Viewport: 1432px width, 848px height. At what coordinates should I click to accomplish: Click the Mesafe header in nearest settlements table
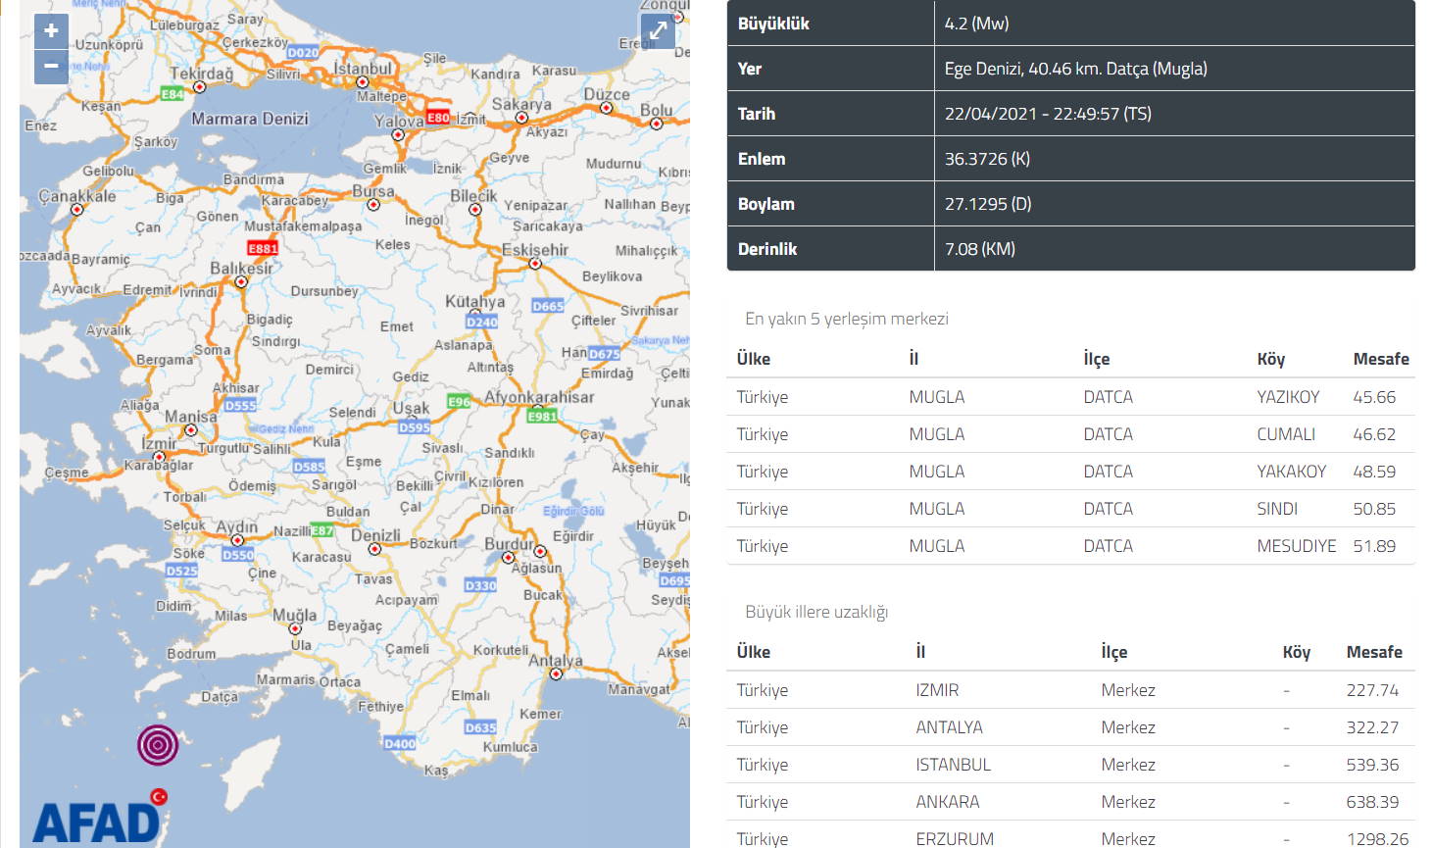[1380, 359]
